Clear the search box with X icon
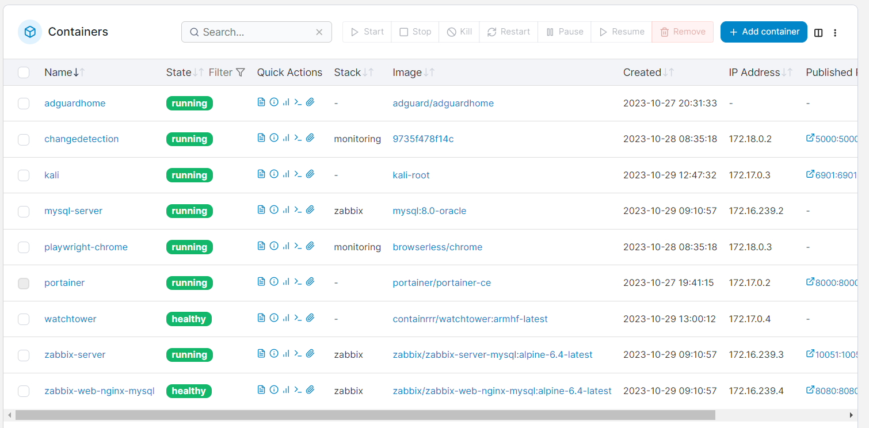Image resolution: width=869 pixels, height=428 pixels. 319,32
